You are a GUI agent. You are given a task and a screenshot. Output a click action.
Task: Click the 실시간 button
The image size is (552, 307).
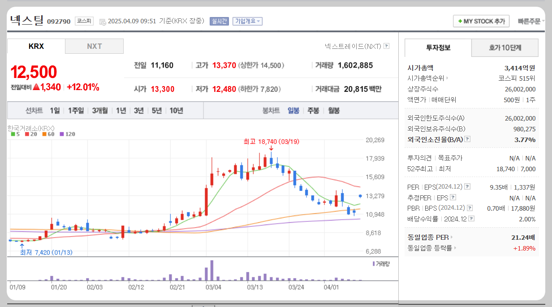(x=219, y=22)
